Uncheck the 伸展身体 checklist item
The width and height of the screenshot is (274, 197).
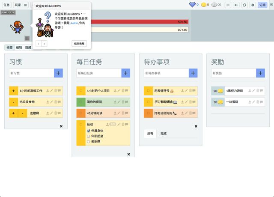tap(89, 131)
